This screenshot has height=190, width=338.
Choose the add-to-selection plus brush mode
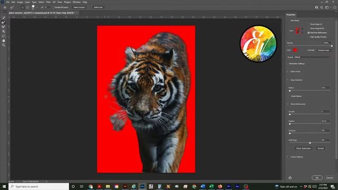click(23, 7)
